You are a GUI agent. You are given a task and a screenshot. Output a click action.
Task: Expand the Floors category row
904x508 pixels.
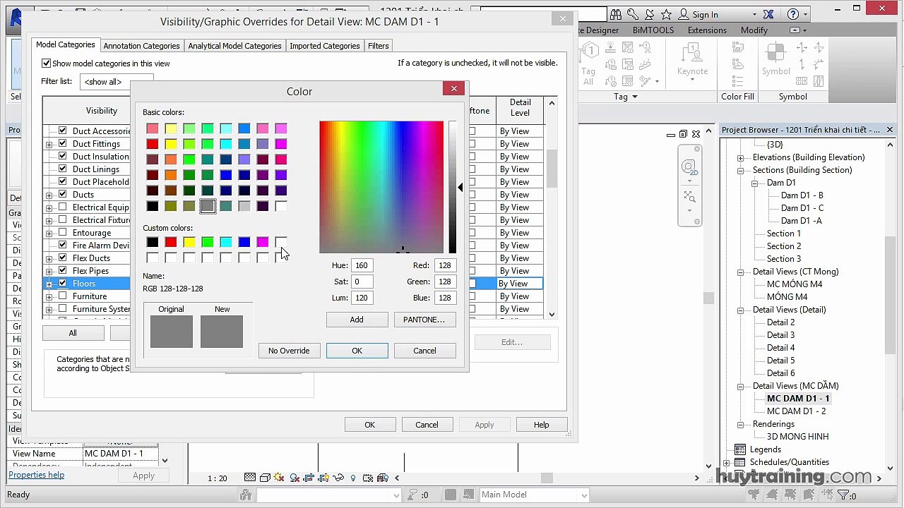click(49, 284)
